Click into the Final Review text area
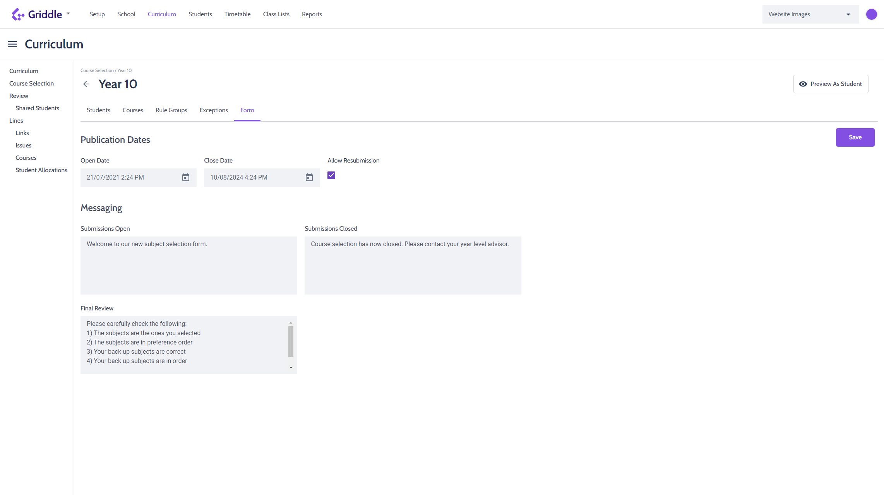Image resolution: width=884 pixels, height=495 pixels. [x=189, y=345]
